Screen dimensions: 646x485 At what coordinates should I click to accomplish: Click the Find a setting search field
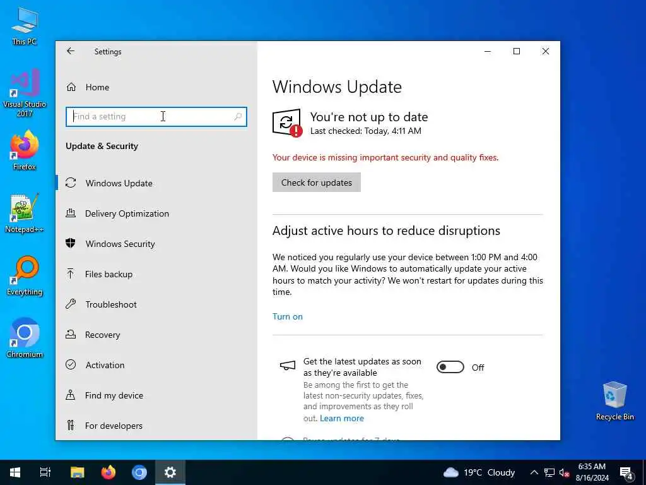click(x=156, y=117)
